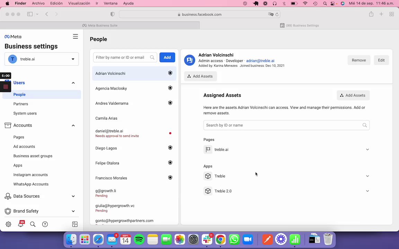399x249 pixels.
Task: Select Andres Valderrama in people list
Action: point(134,103)
